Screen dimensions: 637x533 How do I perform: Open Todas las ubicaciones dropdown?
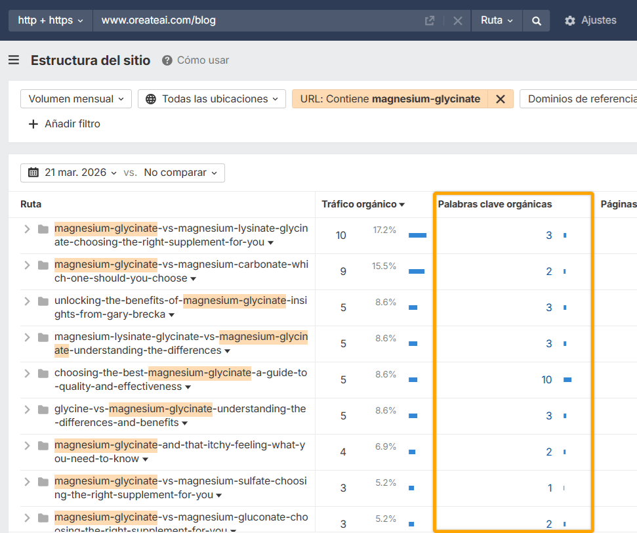(x=211, y=99)
